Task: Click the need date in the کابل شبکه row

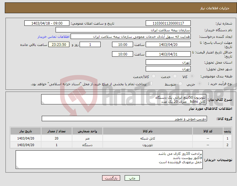Action: click(x=26, y=138)
